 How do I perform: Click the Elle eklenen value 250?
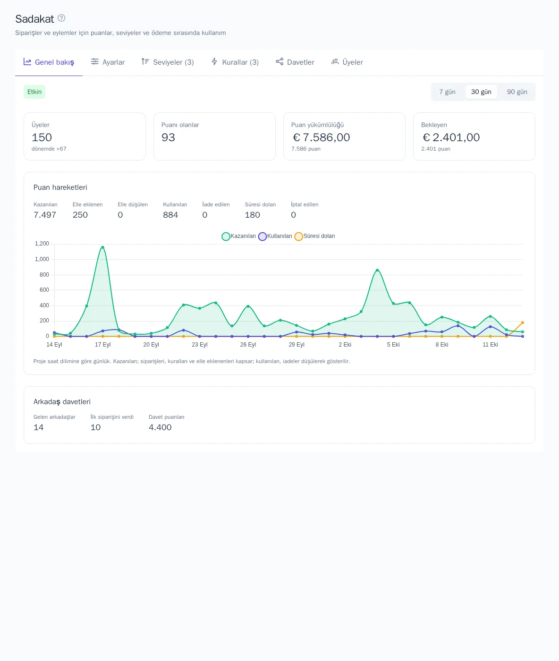click(x=80, y=215)
